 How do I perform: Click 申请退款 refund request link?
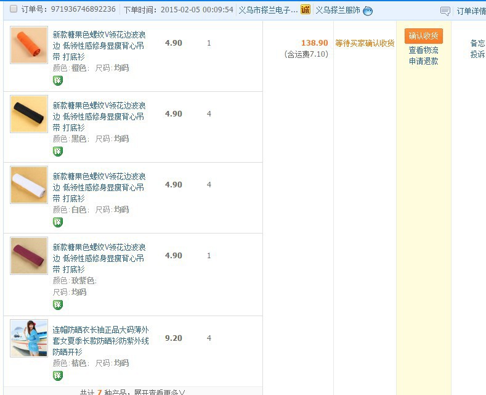click(x=423, y=61)
